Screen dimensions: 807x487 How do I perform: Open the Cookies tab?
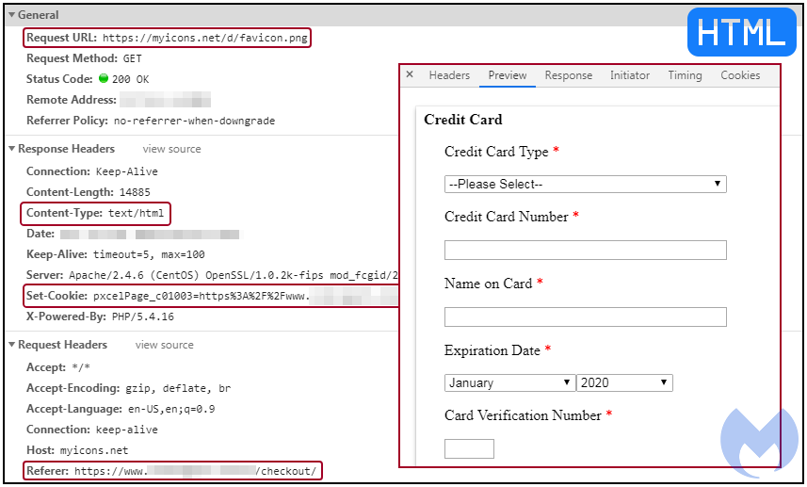(x=740, y=75)
